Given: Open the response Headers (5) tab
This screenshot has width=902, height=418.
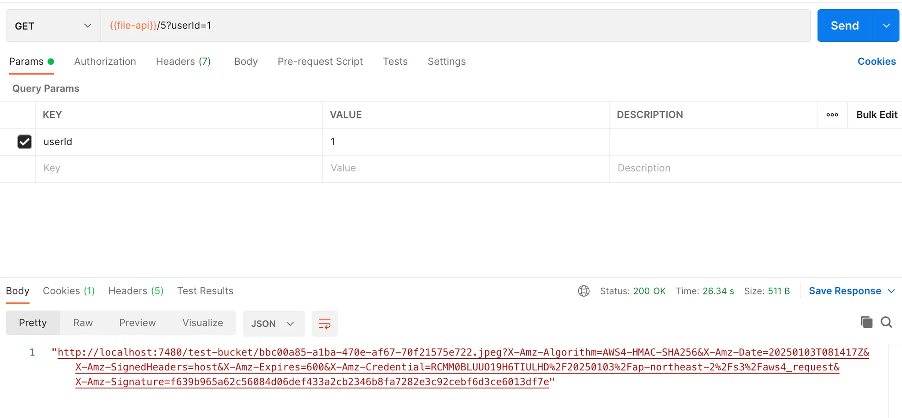Looking at the screenshot, I should (136, 291).
